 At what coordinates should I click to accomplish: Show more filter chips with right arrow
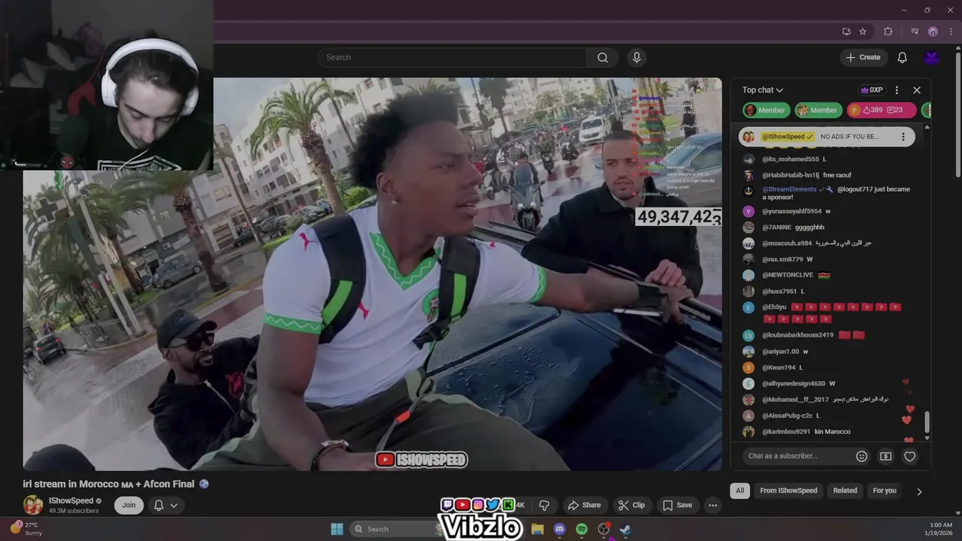(x=918, y=491)
